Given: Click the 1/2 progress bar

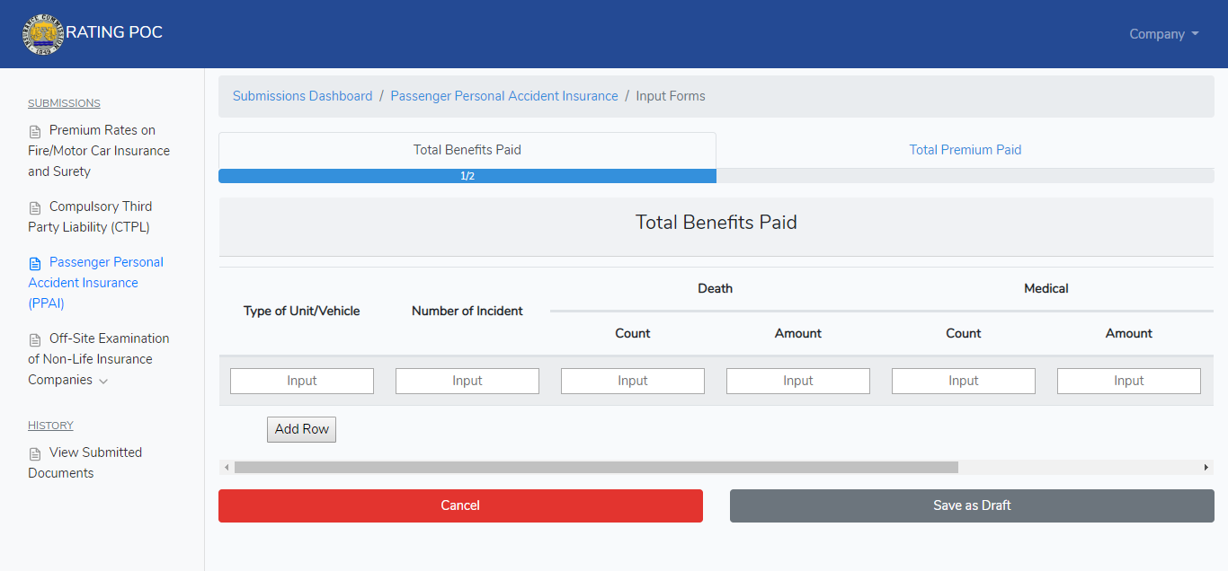Looking at the screenshot, I should (467, 176).
